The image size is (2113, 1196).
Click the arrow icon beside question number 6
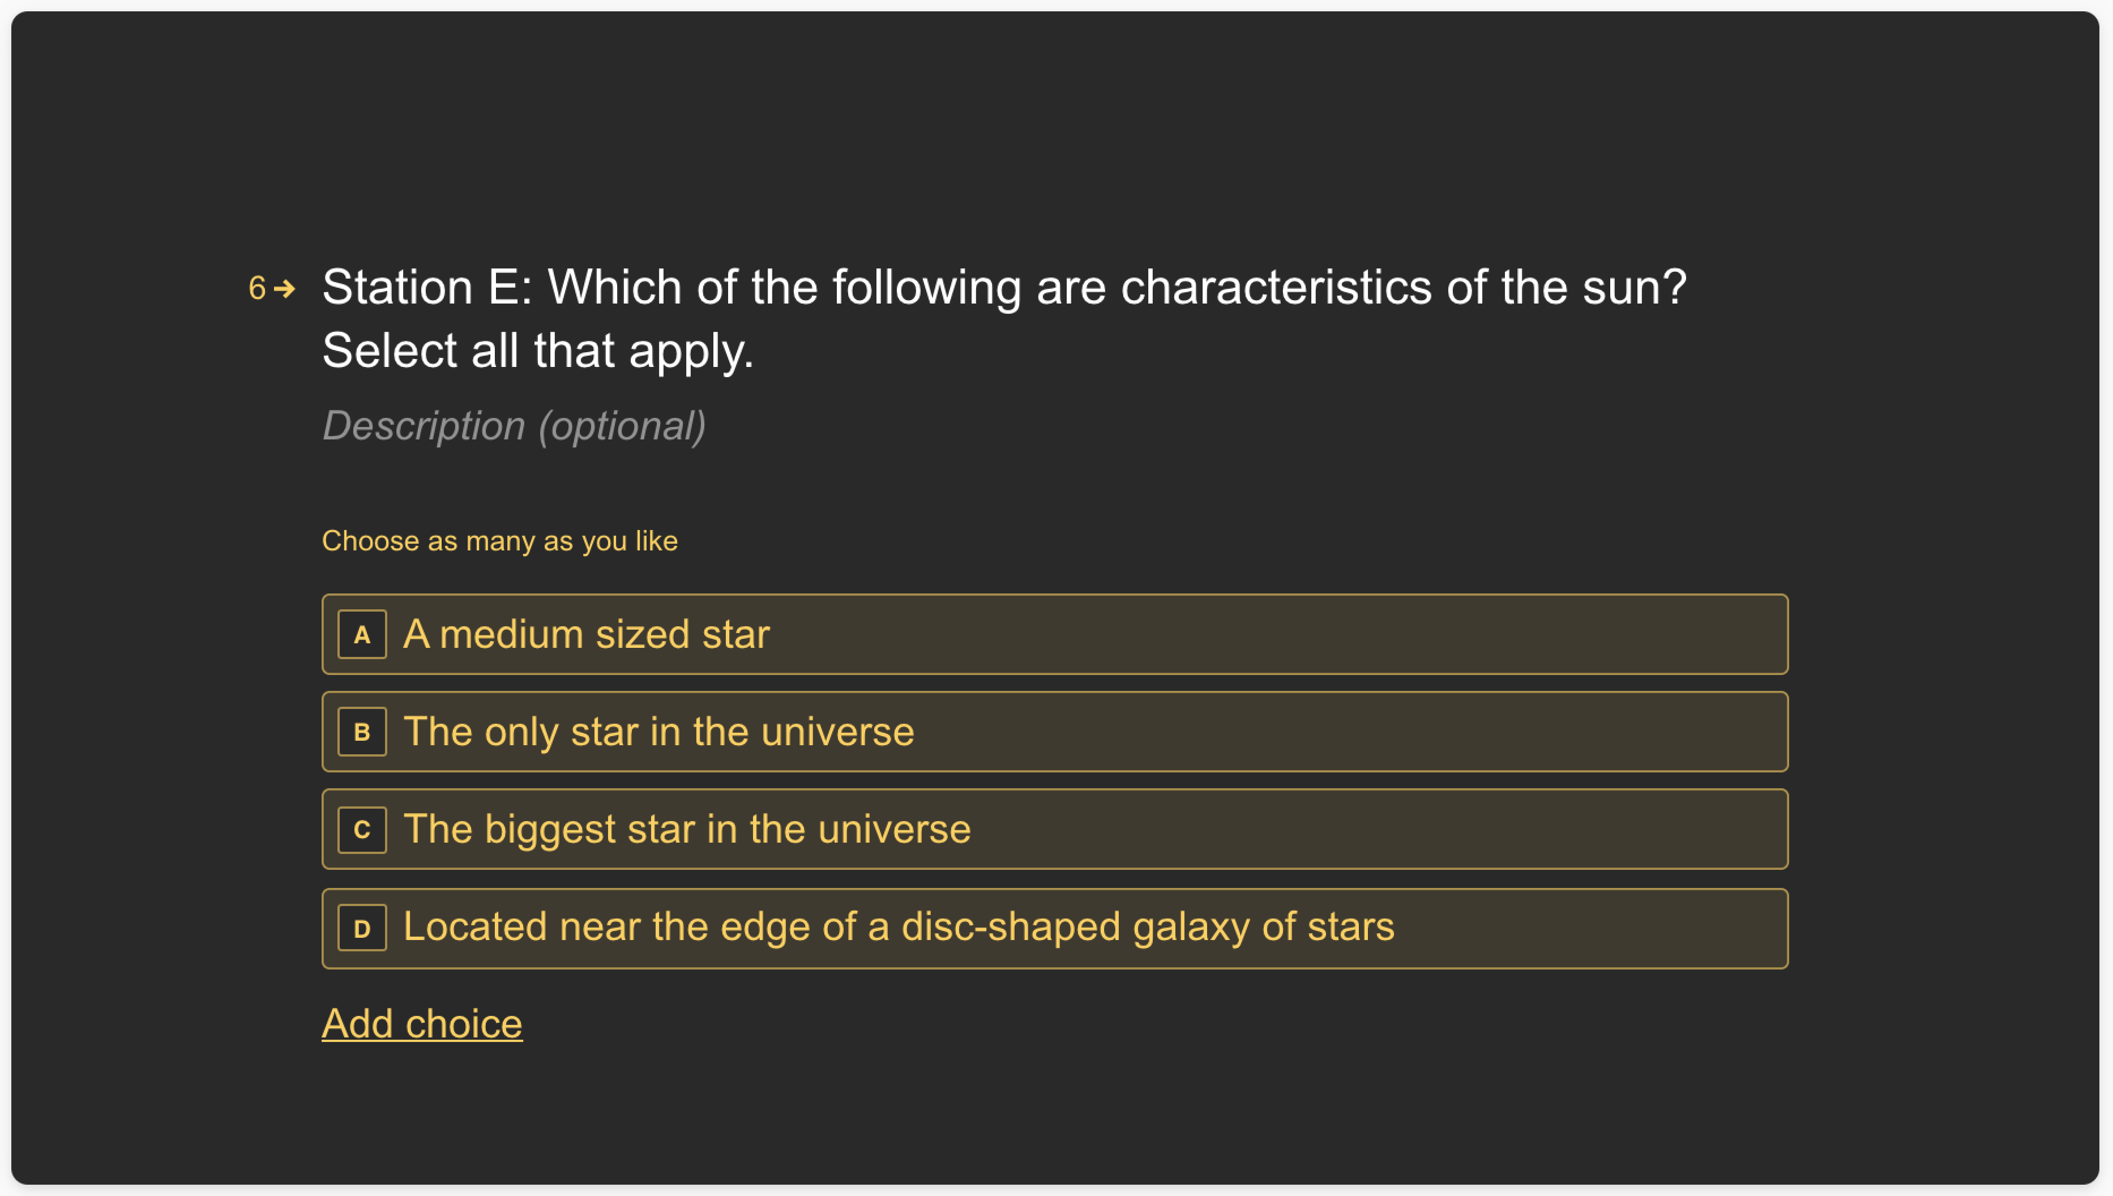click(284, 288)
